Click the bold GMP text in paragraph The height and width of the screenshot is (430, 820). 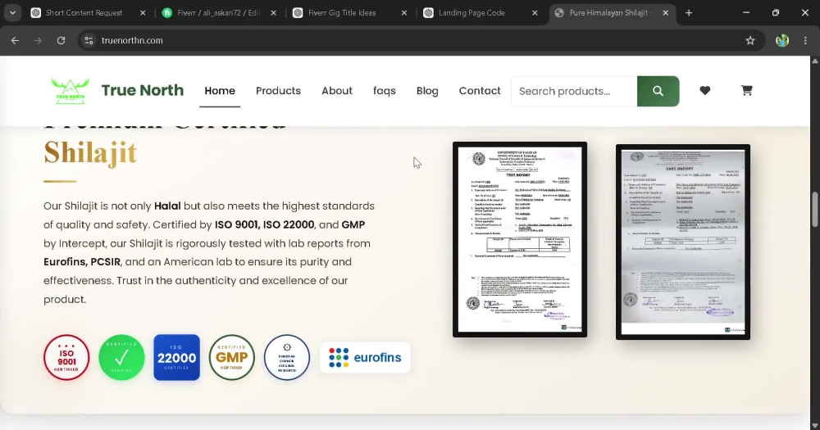click(x=353, y=224)
